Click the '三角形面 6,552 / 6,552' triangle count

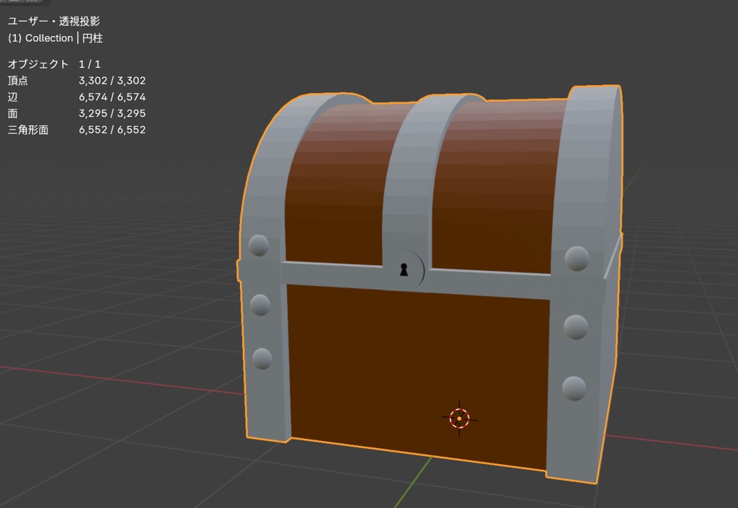(x=76, y=130)
